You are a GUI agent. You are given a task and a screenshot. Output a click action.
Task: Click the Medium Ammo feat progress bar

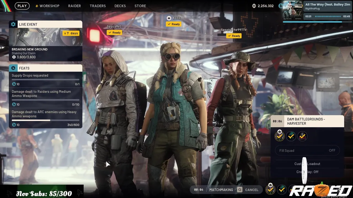[x=46, y=100]
